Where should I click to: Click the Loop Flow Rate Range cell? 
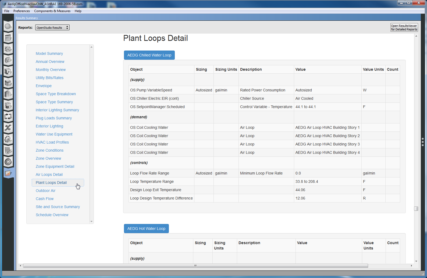coord(161,173)
